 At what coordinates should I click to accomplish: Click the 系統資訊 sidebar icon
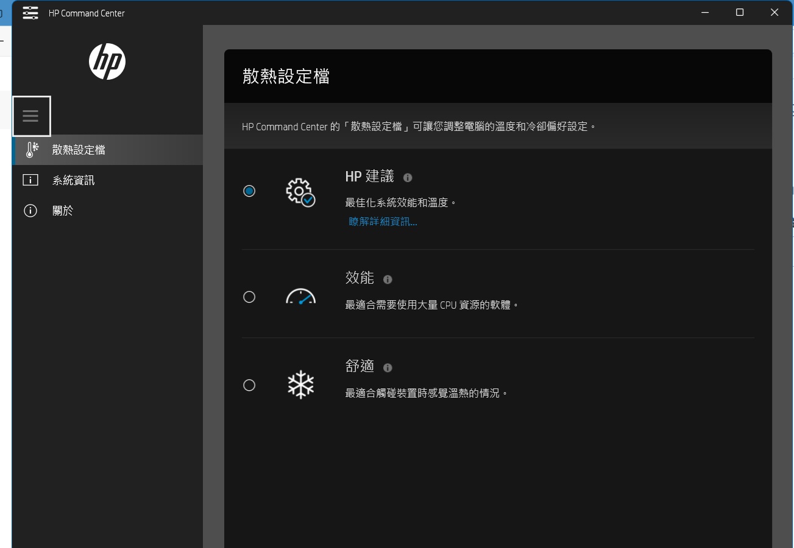click(x=30, y=180)
